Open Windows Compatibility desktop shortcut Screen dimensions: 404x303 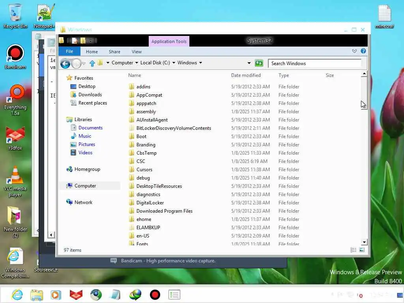pos(15,263)
